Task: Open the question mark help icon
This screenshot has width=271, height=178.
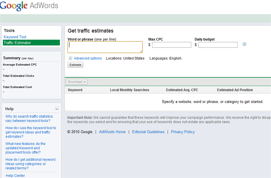Action: click(x=244, y=44)
